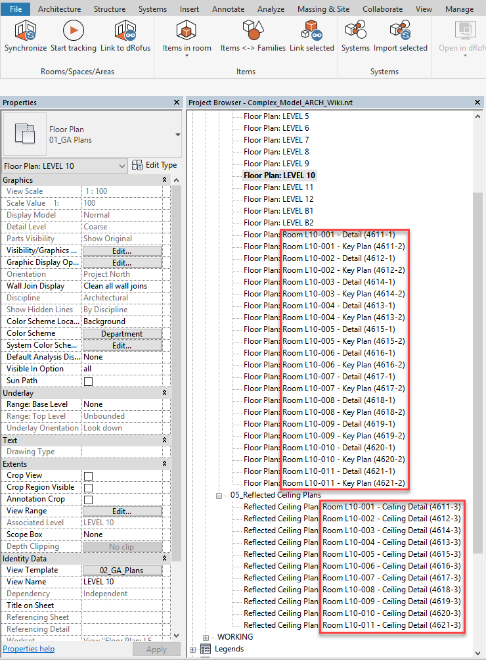Click the Start tracking play icon
This screenshot has height=660, width=486.
[74, 31]
